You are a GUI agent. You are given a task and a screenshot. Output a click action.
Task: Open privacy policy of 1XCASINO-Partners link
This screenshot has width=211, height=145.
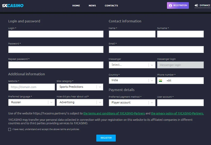click(177, 113)
